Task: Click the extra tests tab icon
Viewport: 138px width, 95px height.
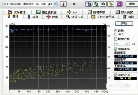Action: click(118, 12)
